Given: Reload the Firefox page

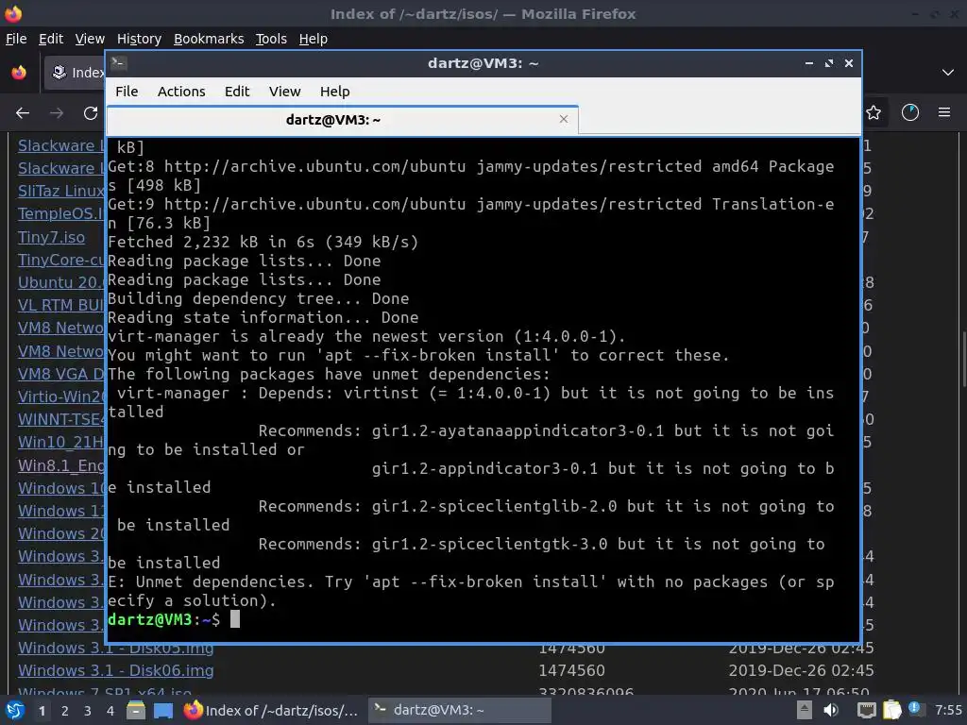Looking at the screenshot, I should 91,113.
